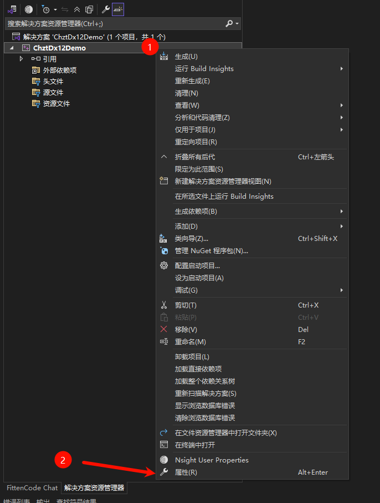Toggle the preview selected items toolbar button

tap(118, 9)
